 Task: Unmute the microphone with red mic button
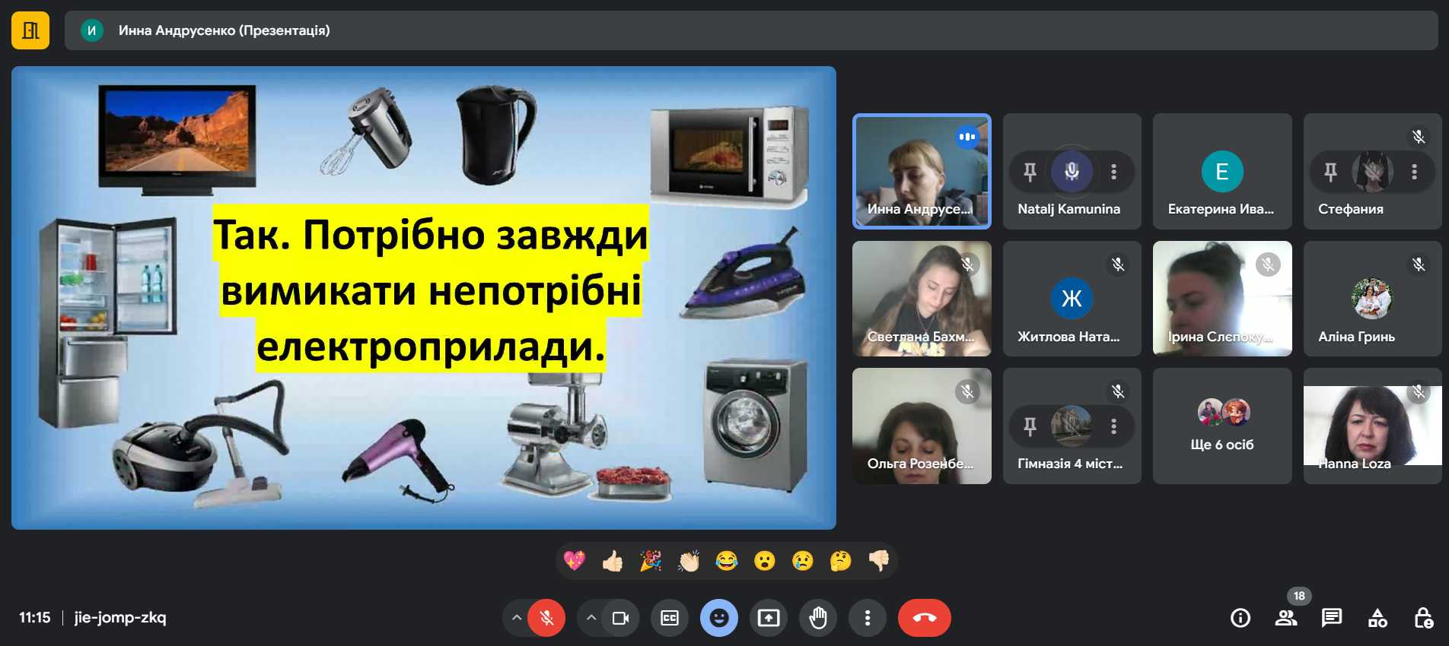coord(546,618)
